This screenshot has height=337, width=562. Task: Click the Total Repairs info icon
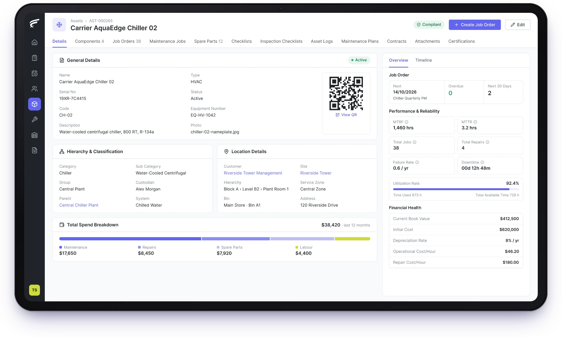(488, 142)
